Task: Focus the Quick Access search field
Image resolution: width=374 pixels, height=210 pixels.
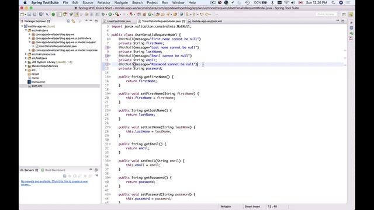Action: (326, 14)
